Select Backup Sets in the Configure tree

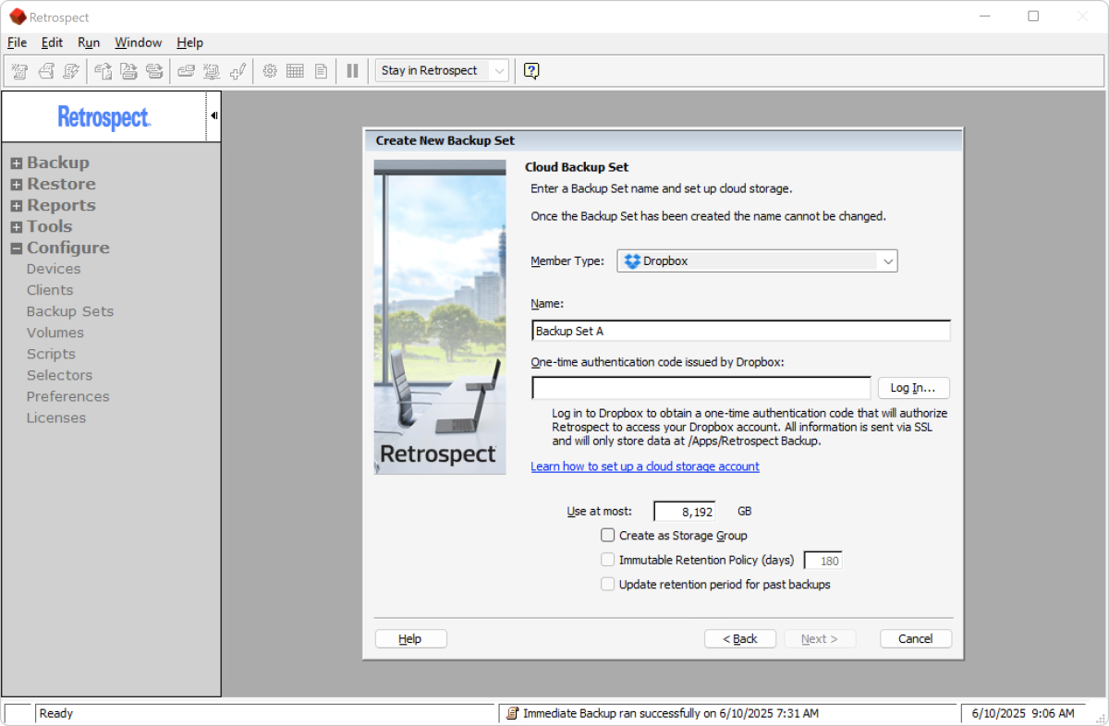[x=70, y=311]
